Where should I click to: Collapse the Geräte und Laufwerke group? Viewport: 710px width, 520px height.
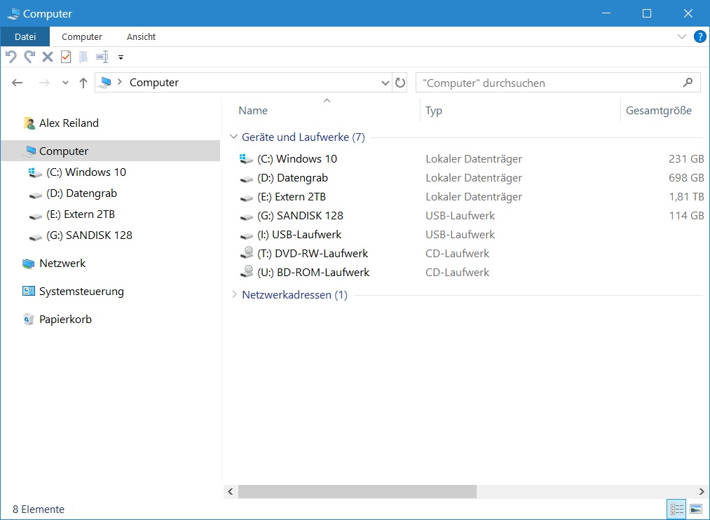click(x=233, y=136)
